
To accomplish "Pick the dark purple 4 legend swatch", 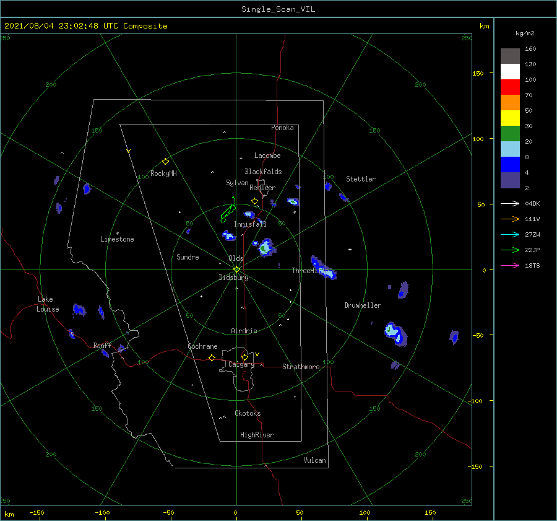I will 510,180.
